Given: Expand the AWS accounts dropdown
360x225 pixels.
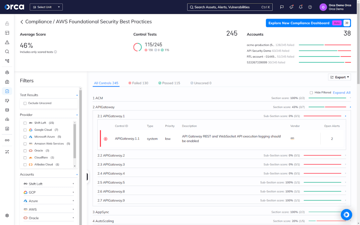Looking at the screenshot, I should (49, 209).
